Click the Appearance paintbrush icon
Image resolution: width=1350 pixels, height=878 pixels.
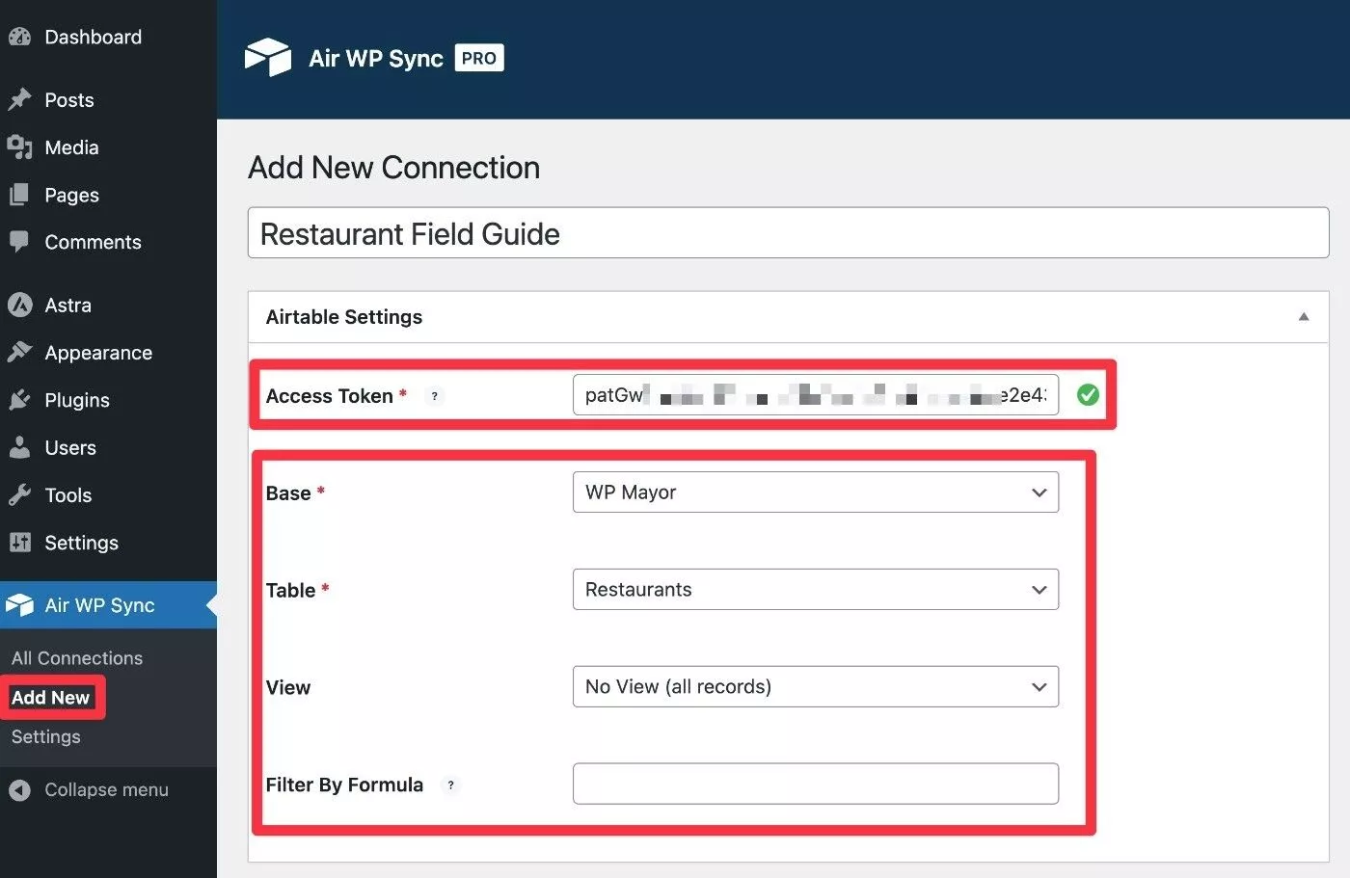click(19, 353)
